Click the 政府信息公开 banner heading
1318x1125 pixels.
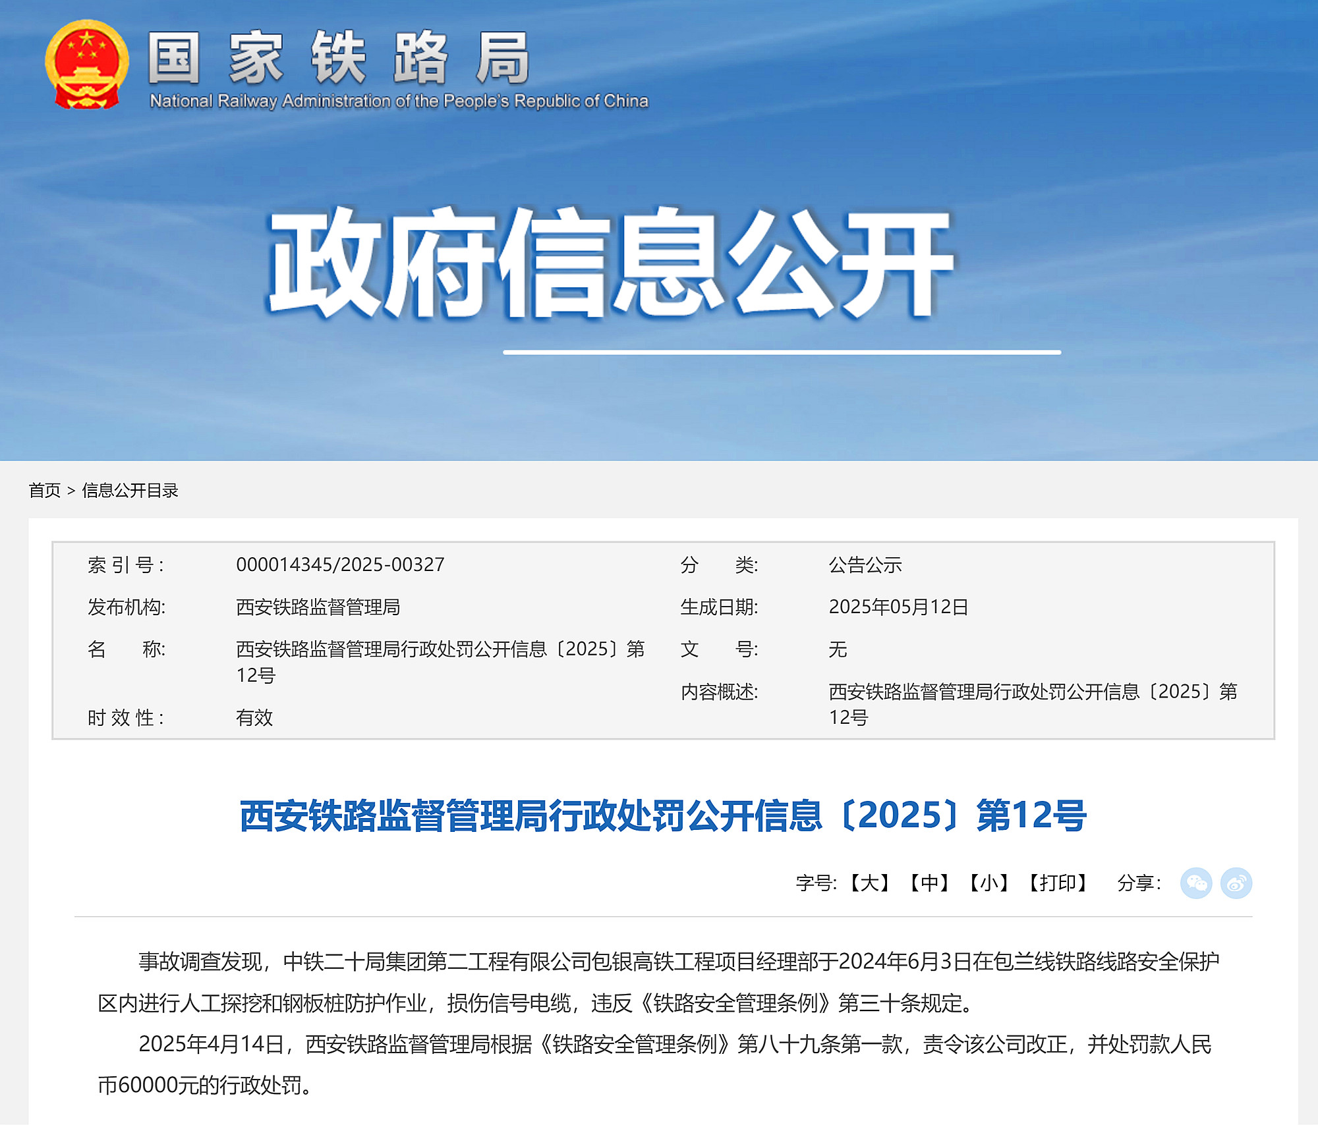click(x=610, y=263)
